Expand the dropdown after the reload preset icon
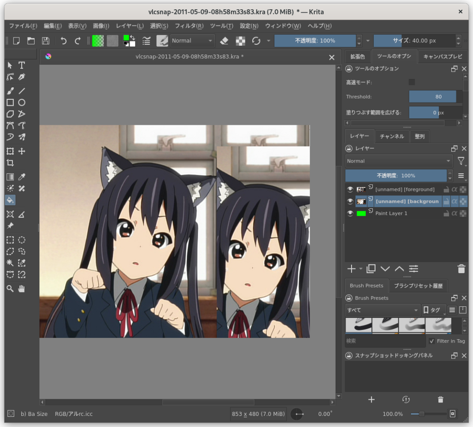The width and height of the screenshot is (473, 427). point(268,41)
